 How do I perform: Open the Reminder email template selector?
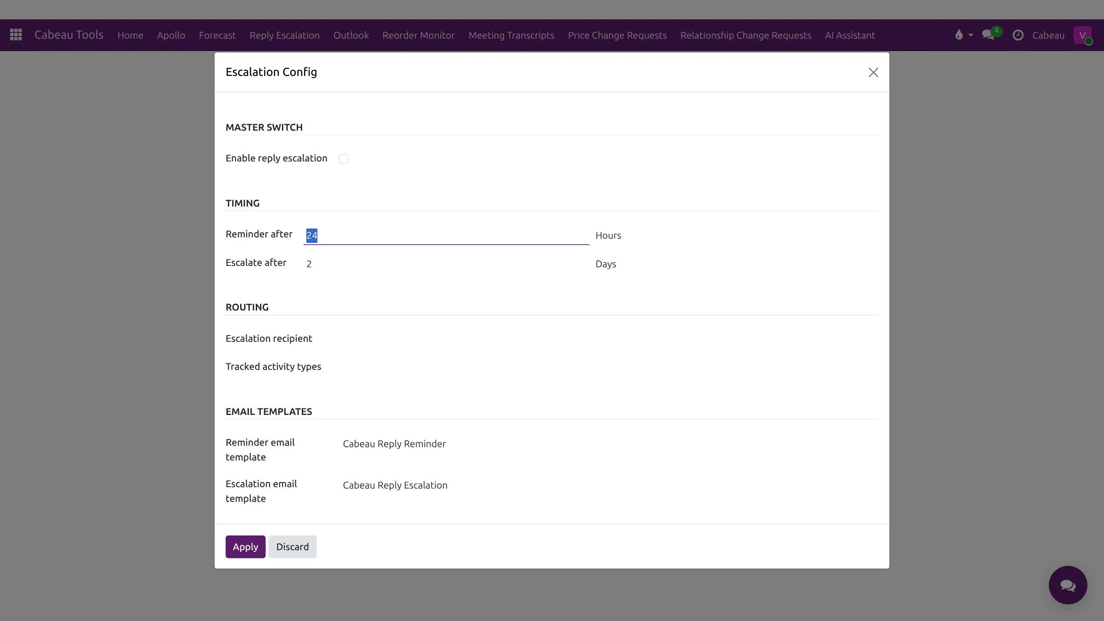(x=609, y=444)
